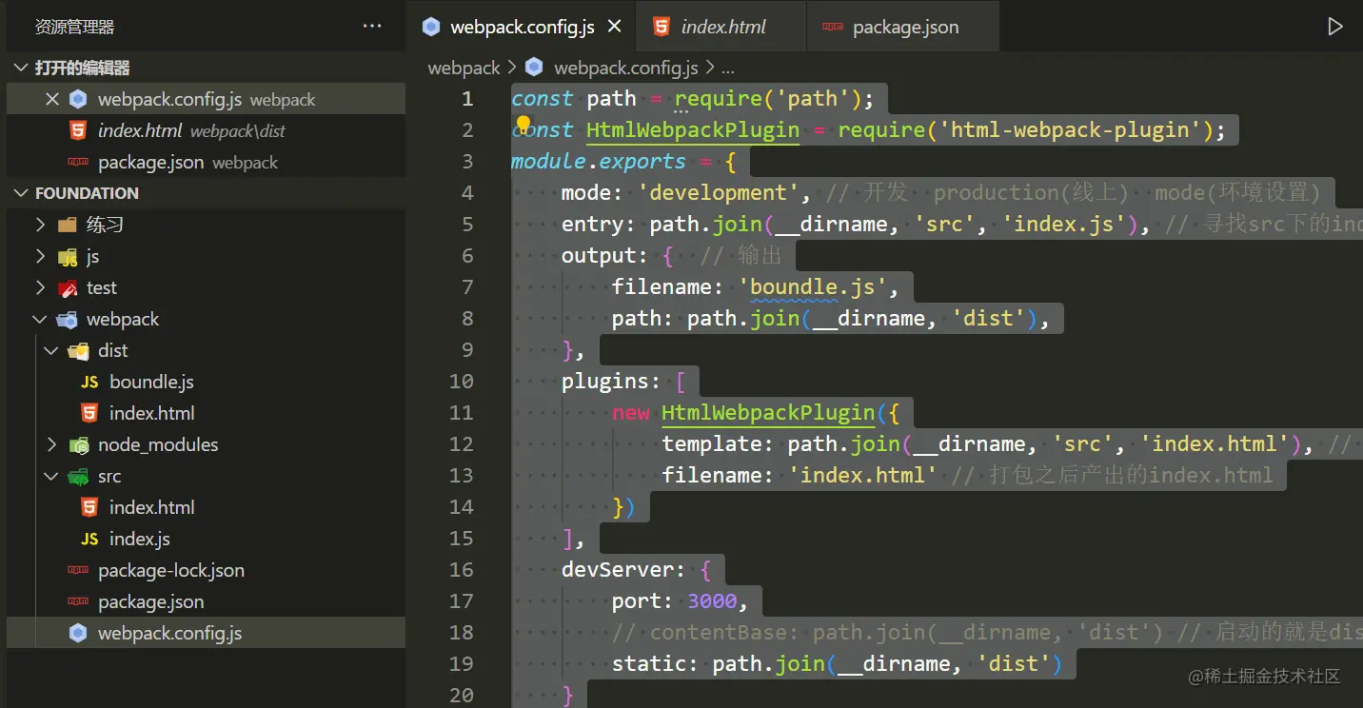Expand the js folder chevron
This screenshot has width=1363, height=708.
[x=40, y=257]
